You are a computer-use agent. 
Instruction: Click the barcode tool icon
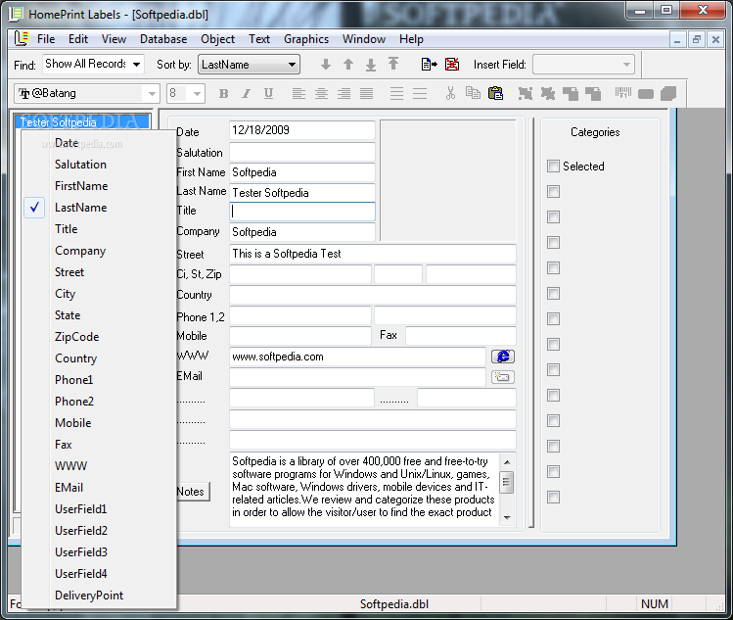[623, 93]
